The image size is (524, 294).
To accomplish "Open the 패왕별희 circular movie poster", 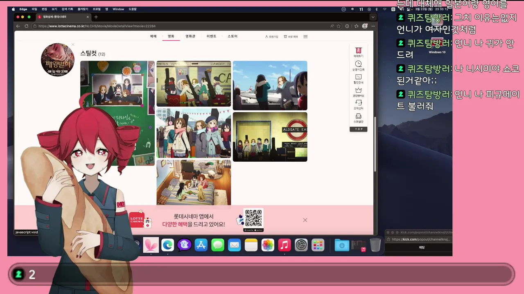I will (x=58, y=60).
